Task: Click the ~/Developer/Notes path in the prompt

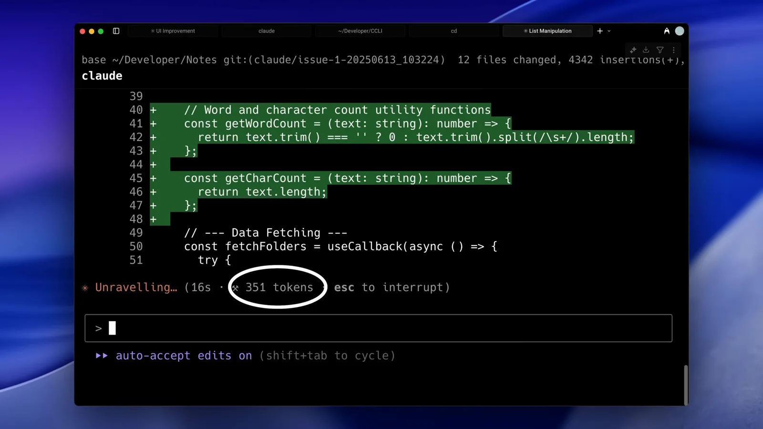Action: [165, 60]
